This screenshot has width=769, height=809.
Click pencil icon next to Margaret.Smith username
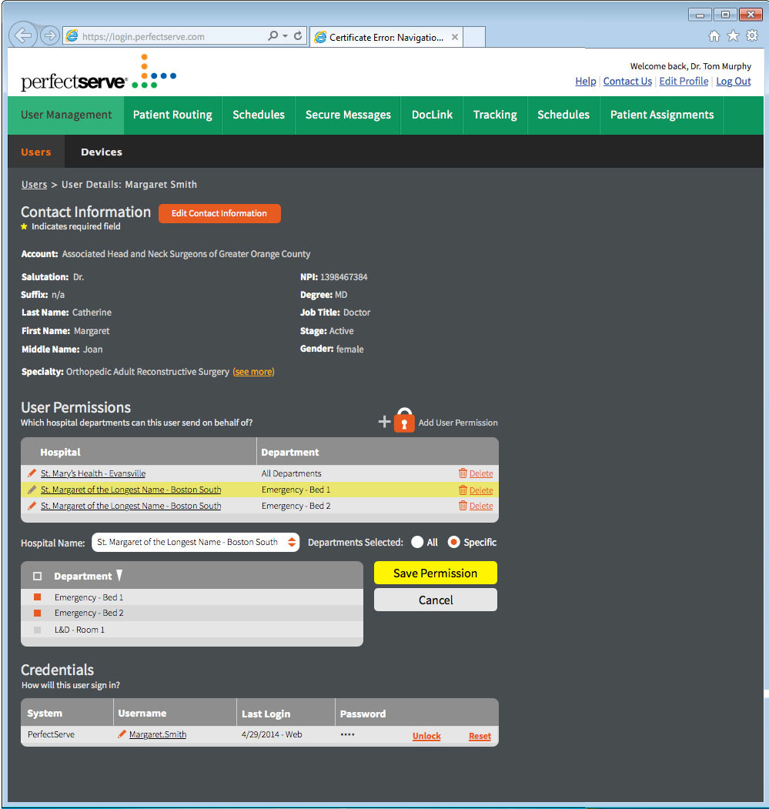pyautogui.click(x=122, y=734)
